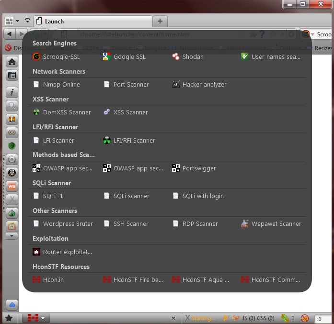Select SQLi -1 entry

pos(48,196)
